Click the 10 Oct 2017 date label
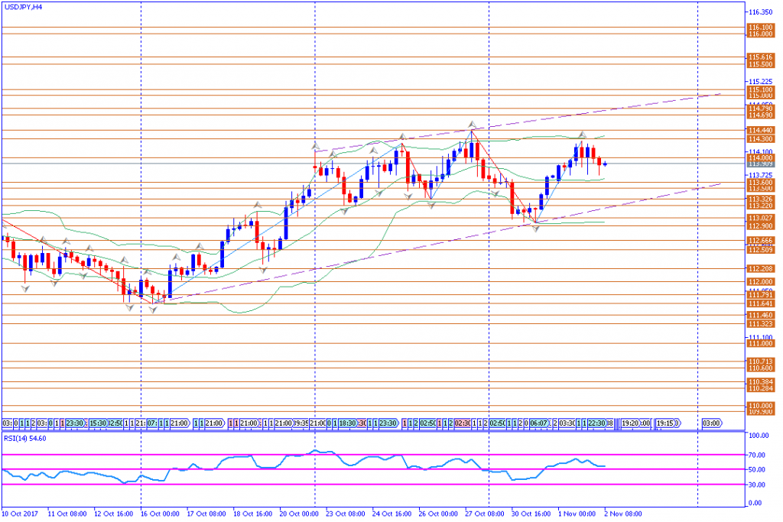Screen dimensions: 783x522 [18, 515]
